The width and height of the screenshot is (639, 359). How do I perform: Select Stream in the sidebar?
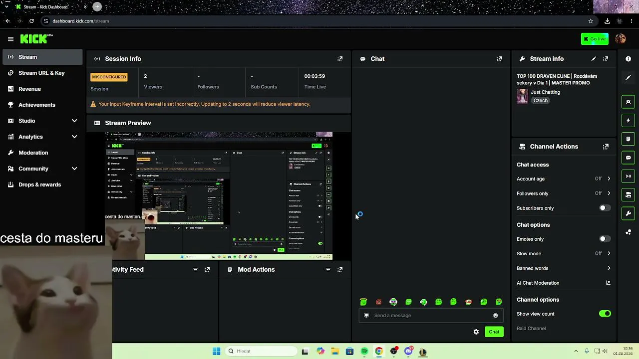[42, 57]
